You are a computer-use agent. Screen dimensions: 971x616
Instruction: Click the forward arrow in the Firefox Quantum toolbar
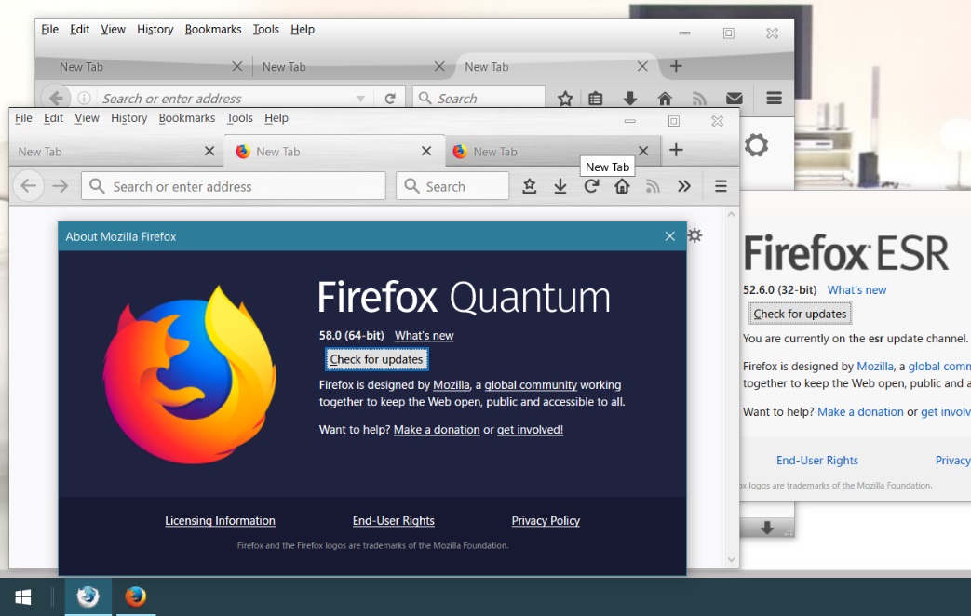coord(61,186)
